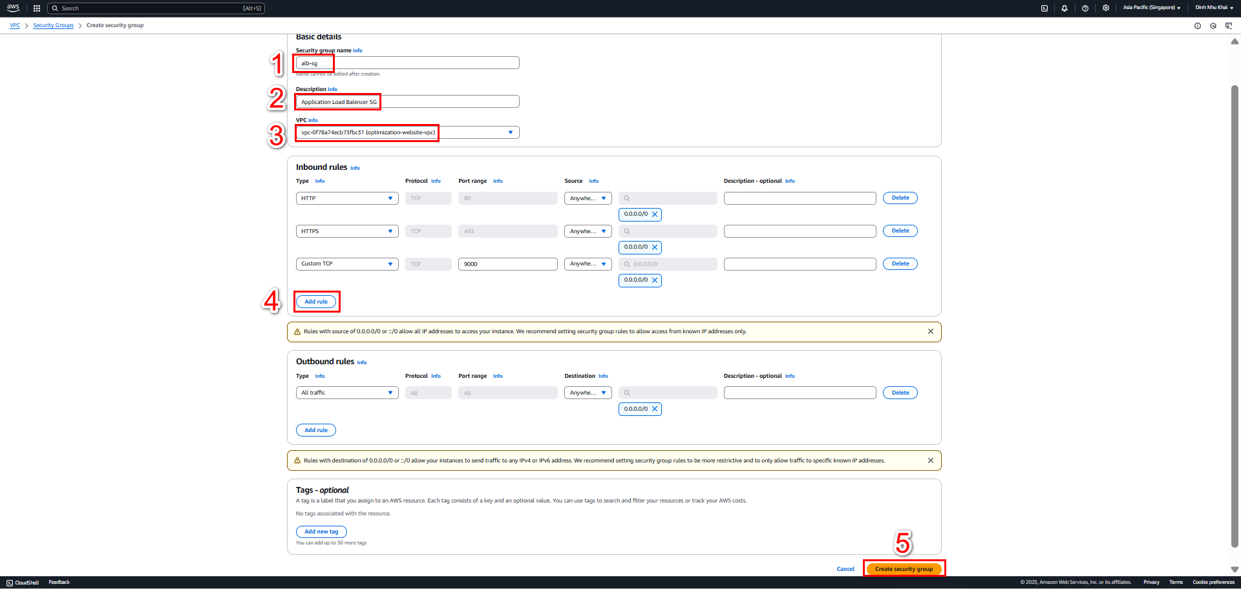Click CloudShell in the footer
Screen dimensions: 1241x589
23,583
